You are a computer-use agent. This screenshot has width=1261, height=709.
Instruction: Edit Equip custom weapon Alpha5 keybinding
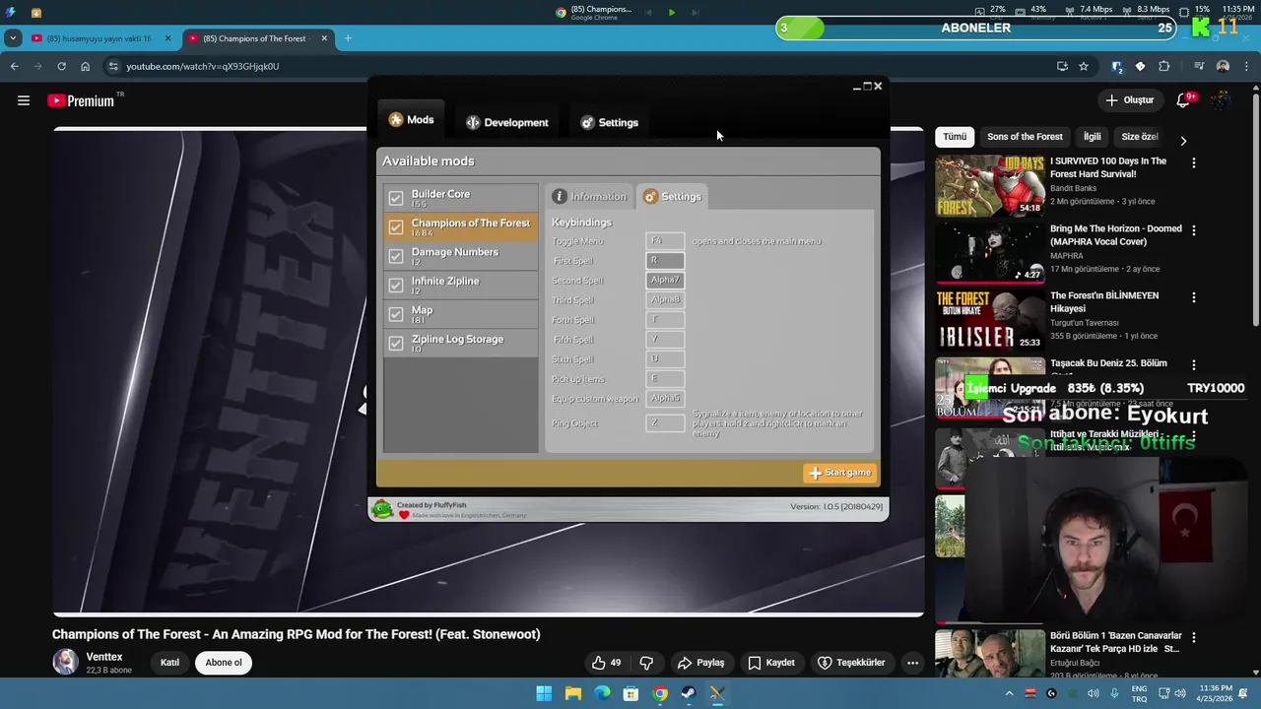click(665, 398)
